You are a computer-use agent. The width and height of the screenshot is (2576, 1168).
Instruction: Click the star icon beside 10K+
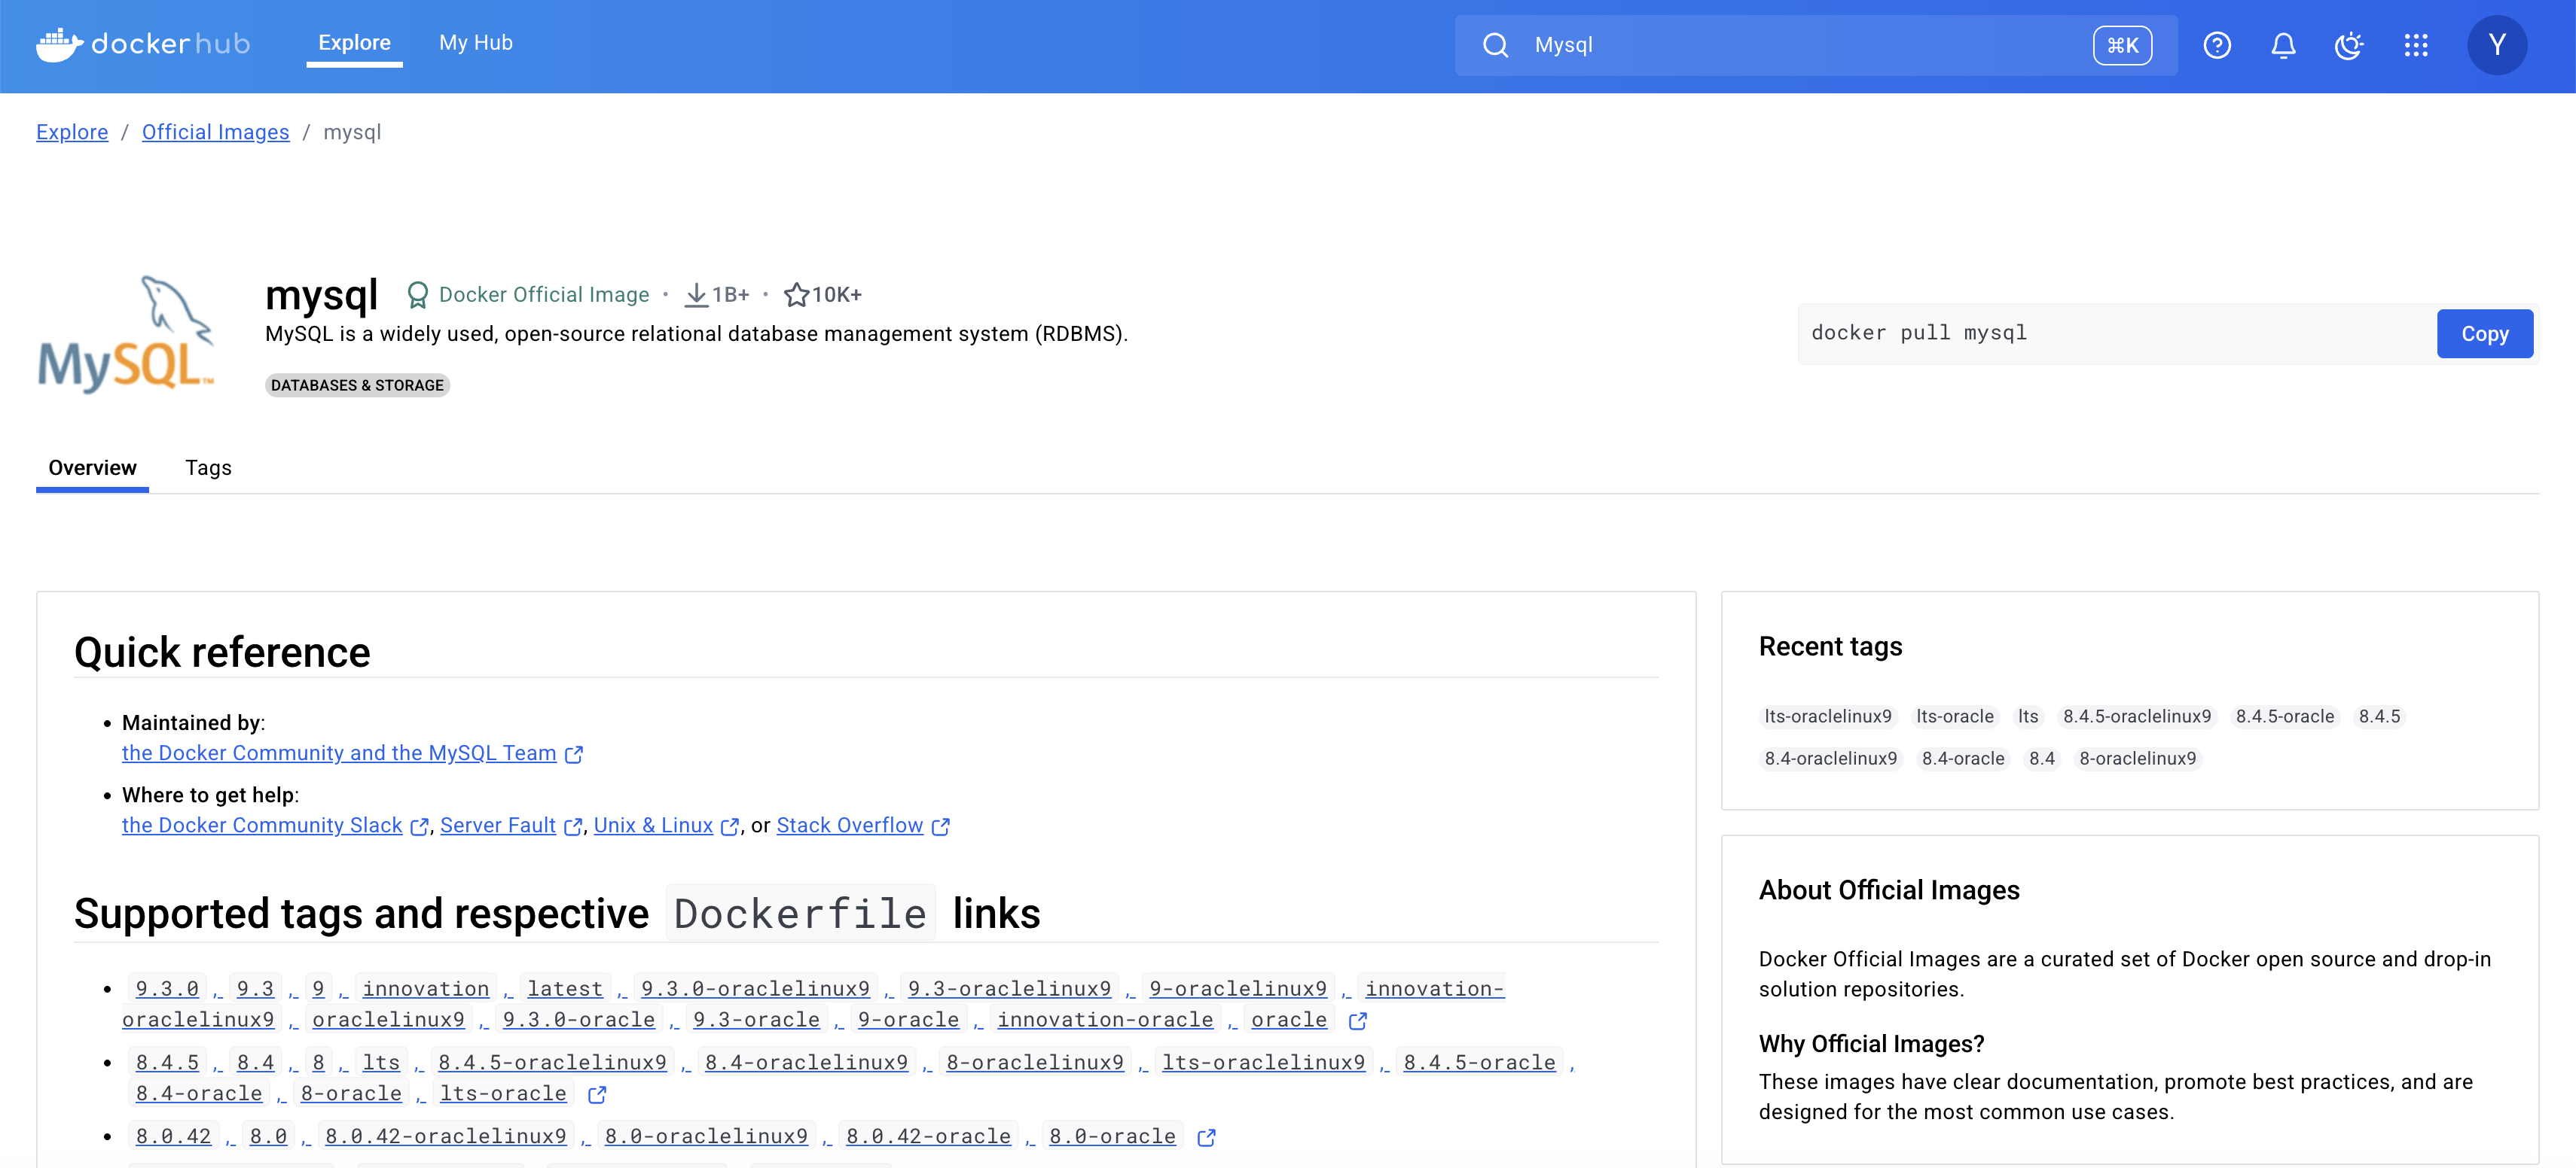pyautogui.click(x=796, y=295)
